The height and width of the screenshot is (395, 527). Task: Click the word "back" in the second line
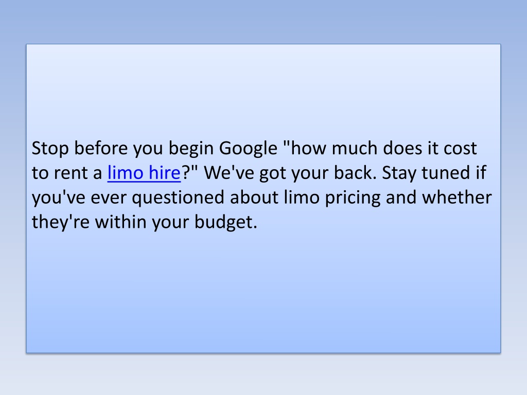pyautogui.click(x=355, y=173)
